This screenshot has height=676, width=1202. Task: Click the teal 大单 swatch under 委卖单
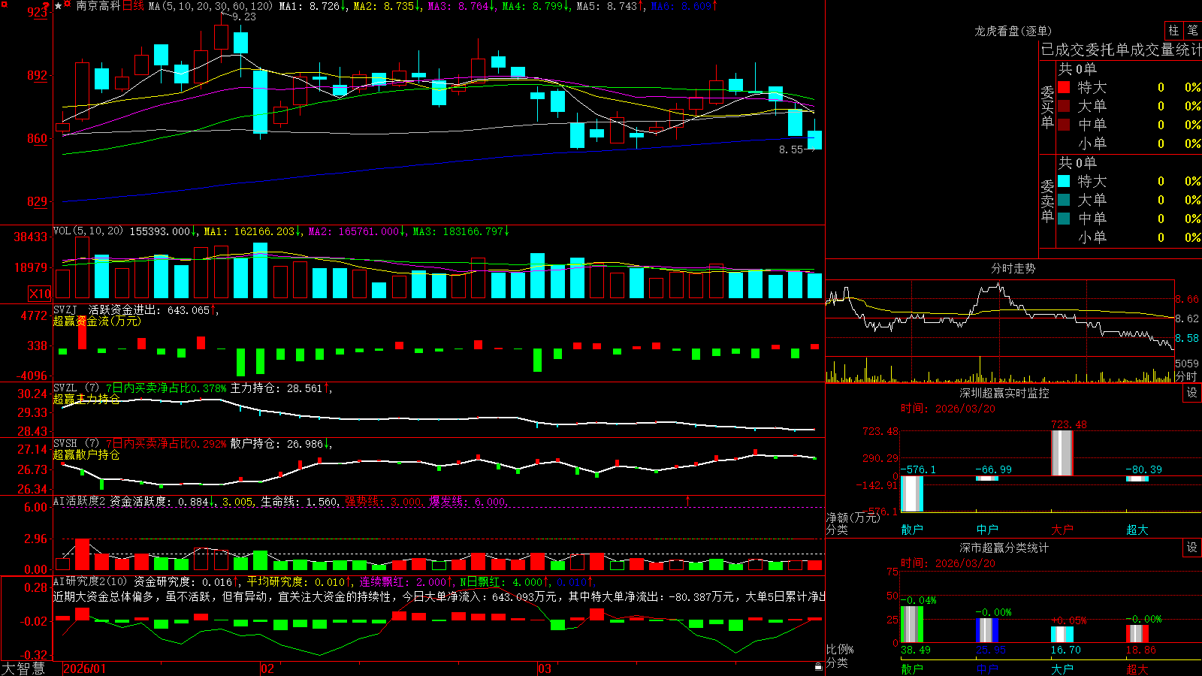tap(1064, 200)
